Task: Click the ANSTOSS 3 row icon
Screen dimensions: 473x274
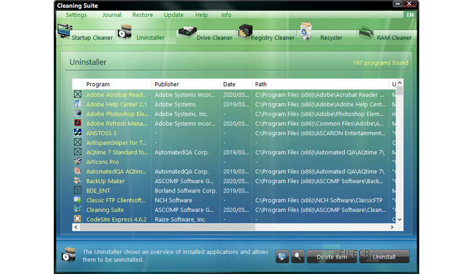Action: (x=78, y=132)
